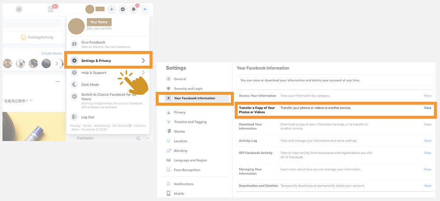440x201 pixels.
Task: Open the notifications bell icon
Action: point(134,9)
